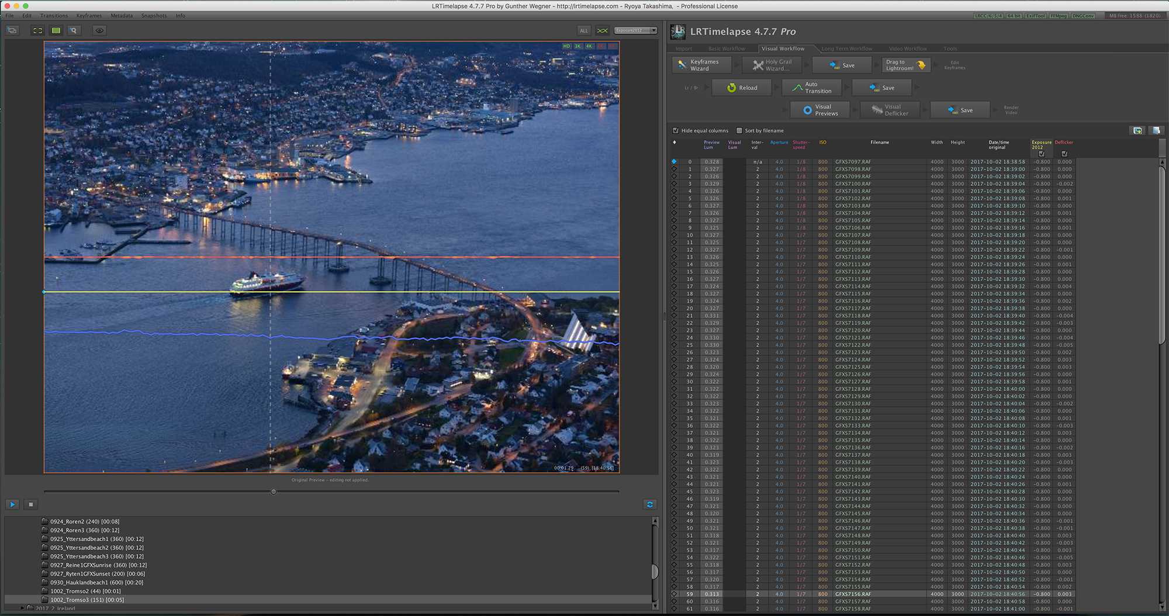Toggle the Deflicker column checkbox

(1064, 154)
